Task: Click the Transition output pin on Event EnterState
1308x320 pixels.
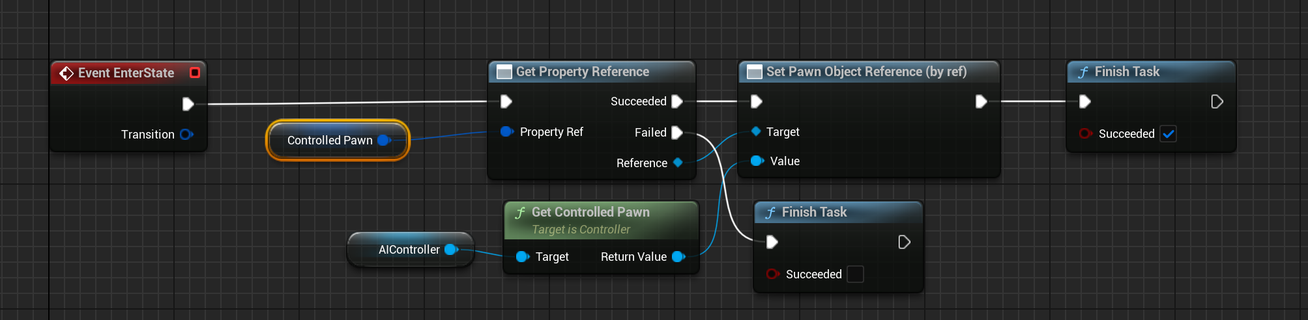Action: [186, 135]
